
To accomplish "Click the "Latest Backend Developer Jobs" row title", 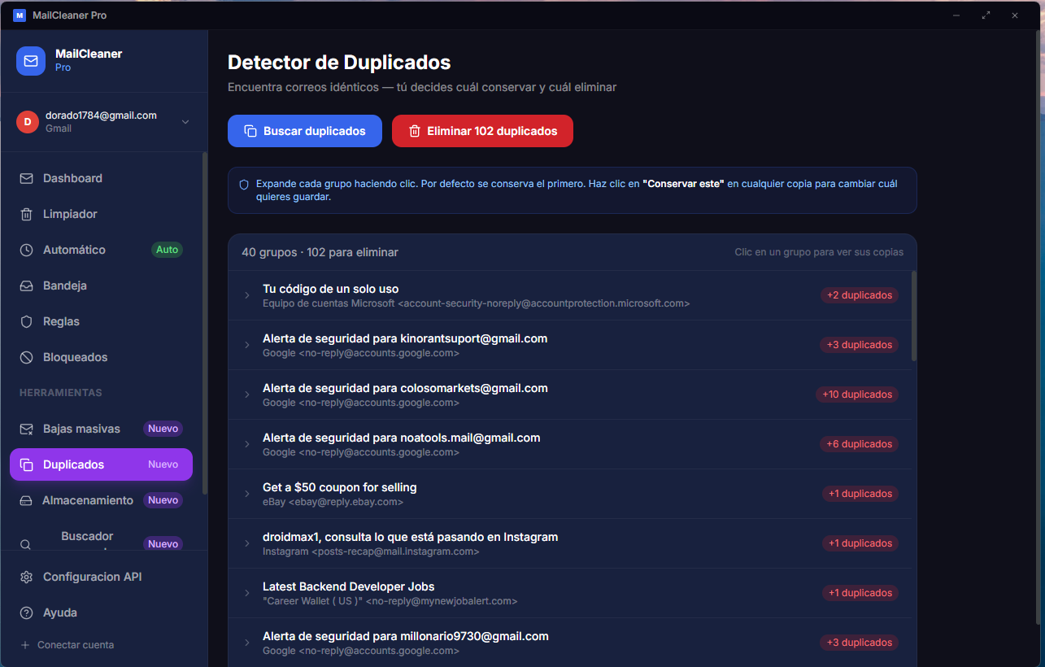I will pyautogui.click(x=349, y=586).
